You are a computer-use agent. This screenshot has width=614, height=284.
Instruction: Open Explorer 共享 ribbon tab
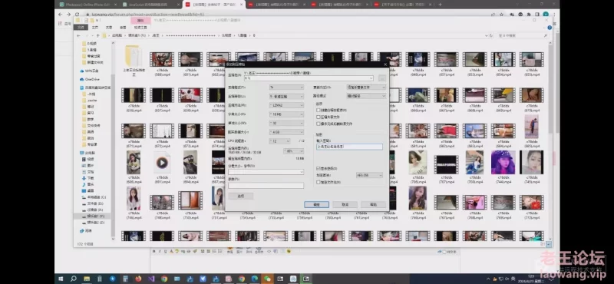(109, 28)
